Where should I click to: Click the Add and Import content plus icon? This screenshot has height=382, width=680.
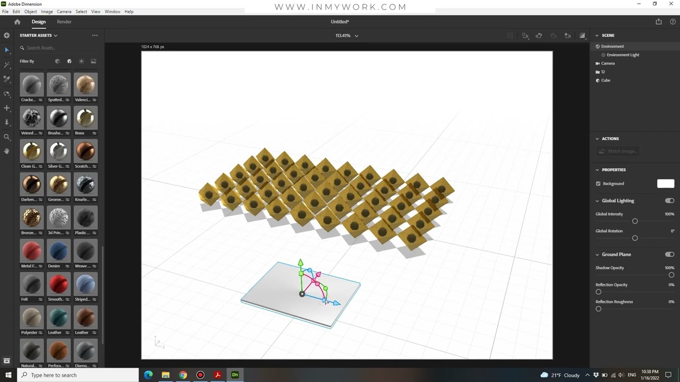(7, 36)
